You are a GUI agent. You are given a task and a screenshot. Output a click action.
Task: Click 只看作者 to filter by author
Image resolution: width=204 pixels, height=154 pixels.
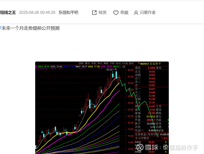pos(148,13)
